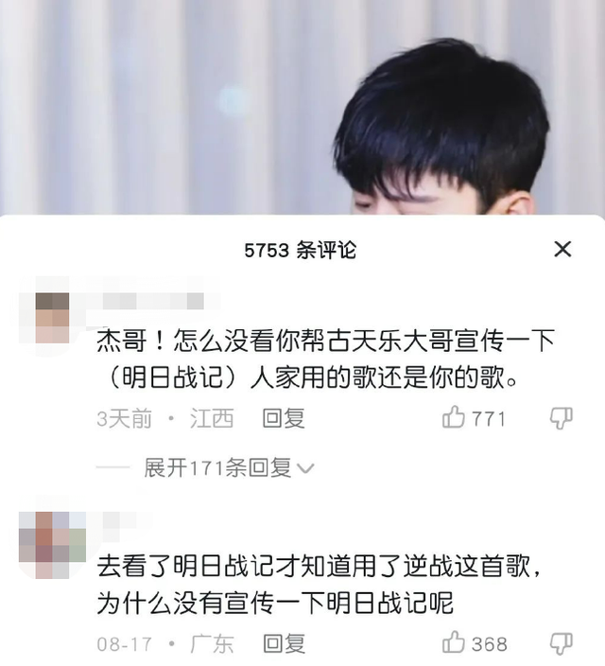Like the comment with 368 likes
The width and height of the screenshot is (605, 666).
pos(454,641)
